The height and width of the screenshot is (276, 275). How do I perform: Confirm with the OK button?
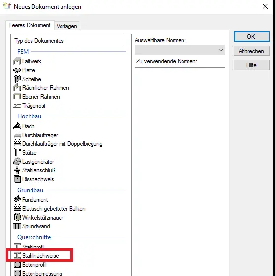pyautogui.click(x=251, y=37)
